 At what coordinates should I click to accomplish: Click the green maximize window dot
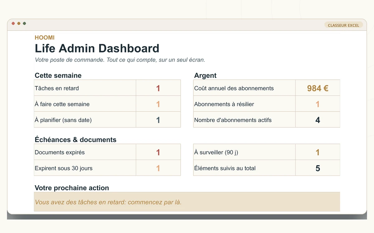24,23
